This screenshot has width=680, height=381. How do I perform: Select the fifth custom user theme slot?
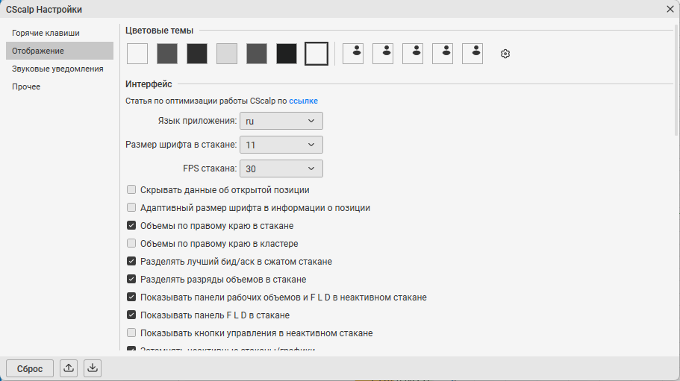coord(472,54)
